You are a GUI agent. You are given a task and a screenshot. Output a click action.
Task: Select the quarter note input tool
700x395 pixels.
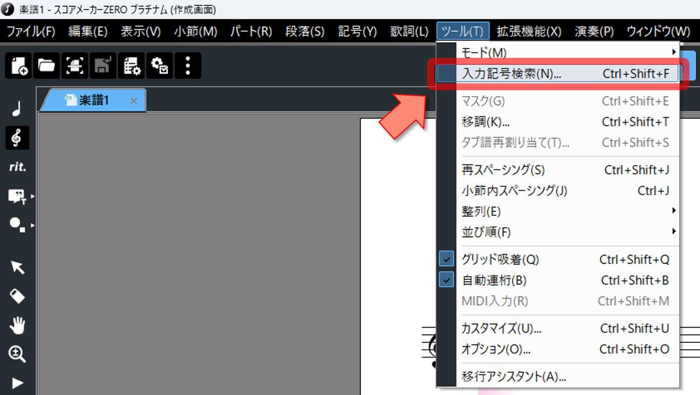(17, 109)
